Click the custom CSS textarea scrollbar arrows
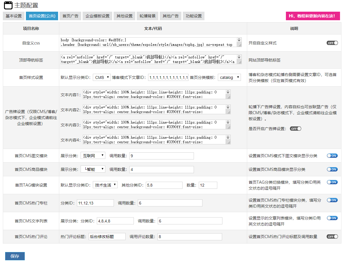The image size is (344, 262). pyautogui.click(x=239, y=40)
